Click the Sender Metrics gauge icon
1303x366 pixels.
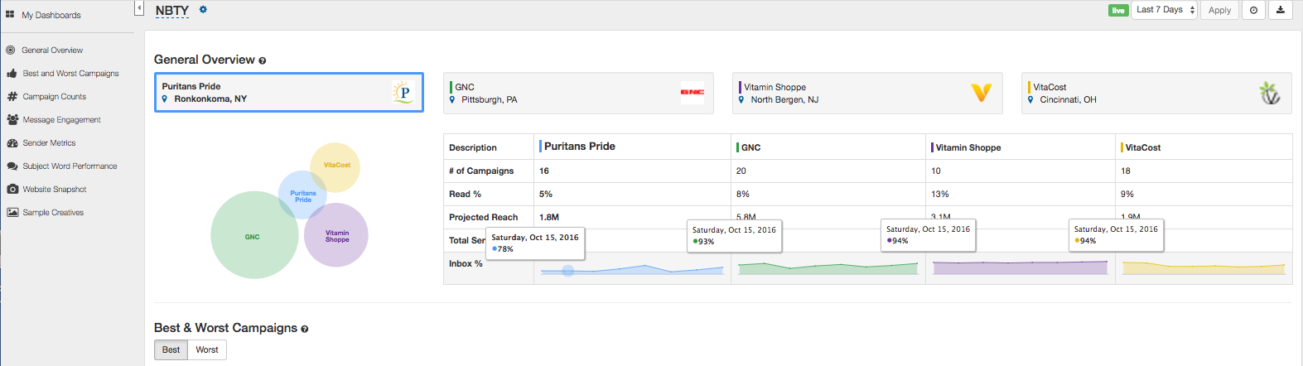point(12,143)
